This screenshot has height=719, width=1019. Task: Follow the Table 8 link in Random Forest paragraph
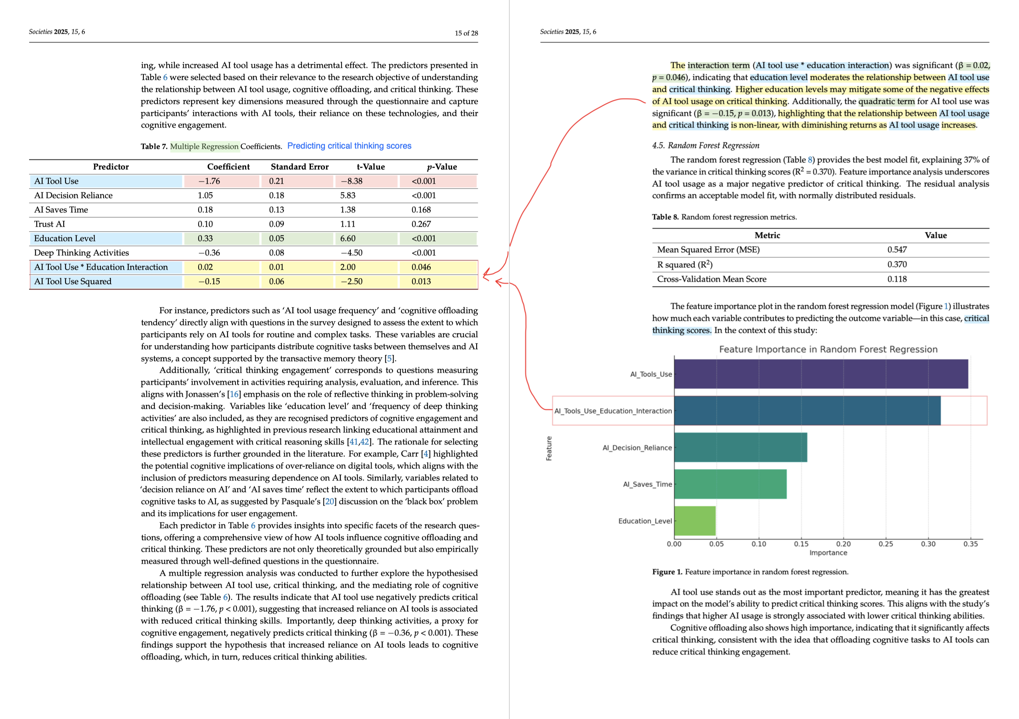810,160
